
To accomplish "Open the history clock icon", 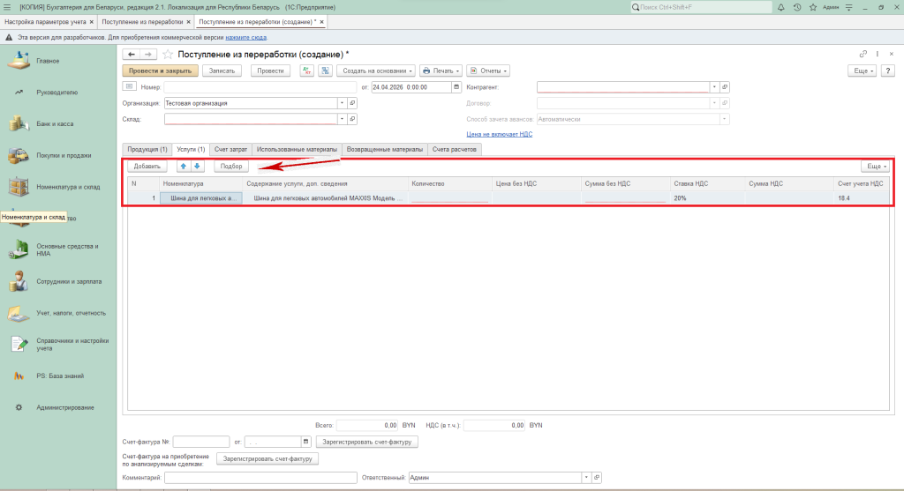I will 797,7.
